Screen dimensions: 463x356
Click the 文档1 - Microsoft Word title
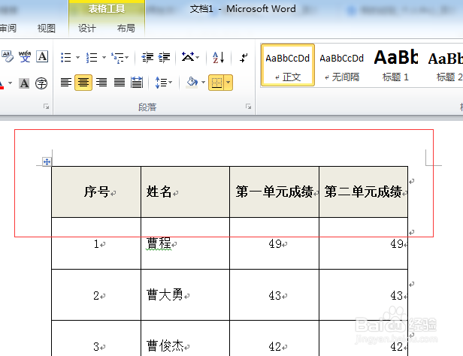243,9
